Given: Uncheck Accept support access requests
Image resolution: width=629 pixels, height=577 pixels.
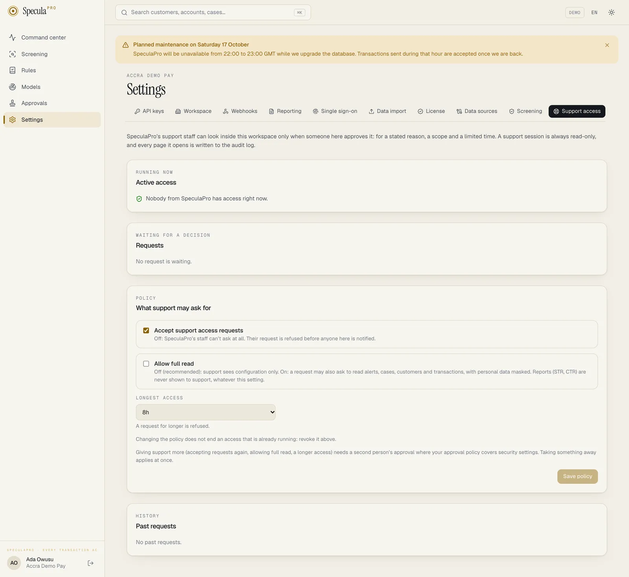Looking at the screenshot, I should [x=146, y=331].
